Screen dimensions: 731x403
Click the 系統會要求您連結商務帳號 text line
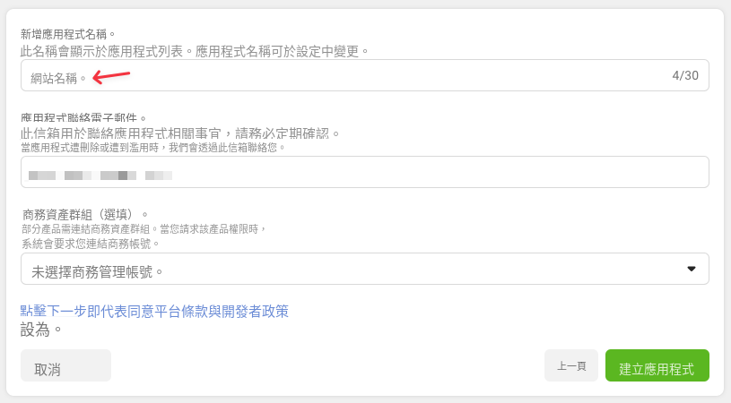pos(91,244)
